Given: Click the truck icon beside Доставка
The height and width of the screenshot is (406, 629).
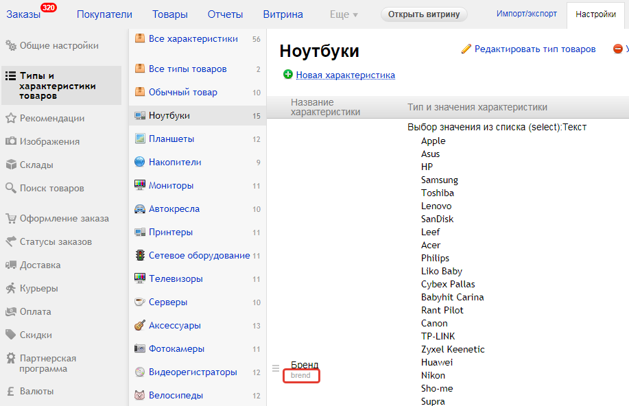Looking at the screenshot, I should click(11, 265).
